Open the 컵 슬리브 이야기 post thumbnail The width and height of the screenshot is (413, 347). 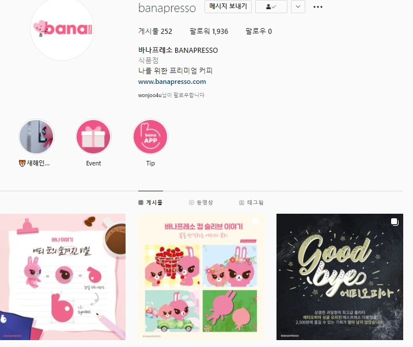[201, 277]
